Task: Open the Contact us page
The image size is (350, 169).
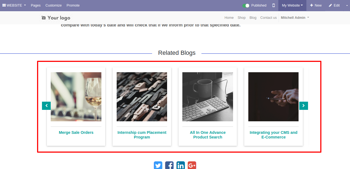Action: pos(268,18)
